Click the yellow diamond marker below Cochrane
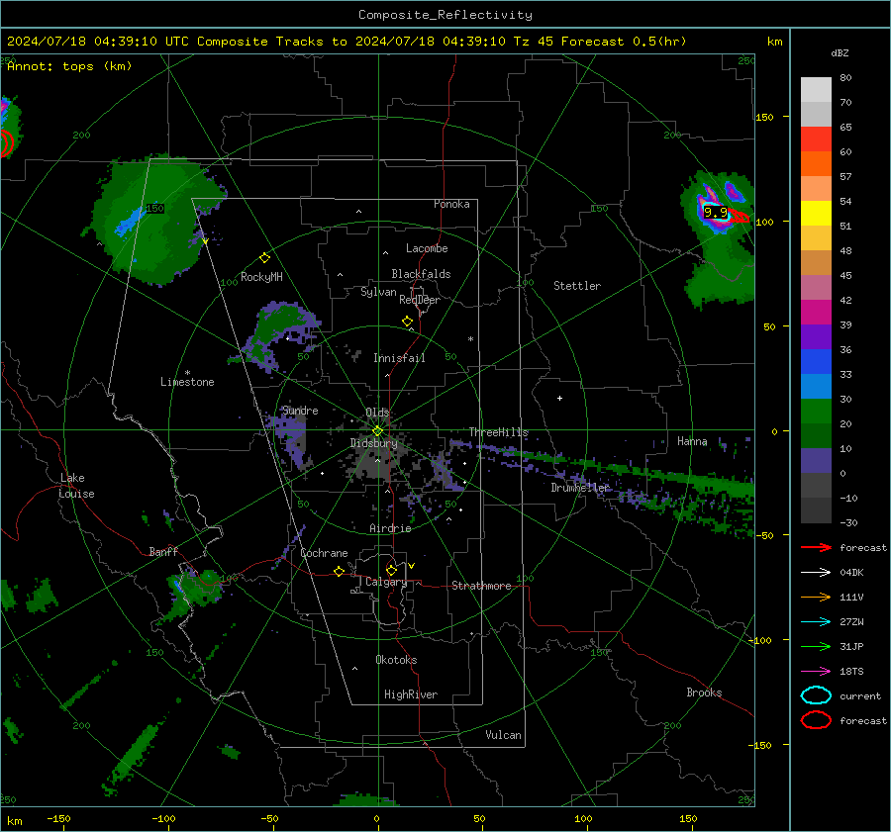This screenshot has height=832, width=891. (339, 572)
